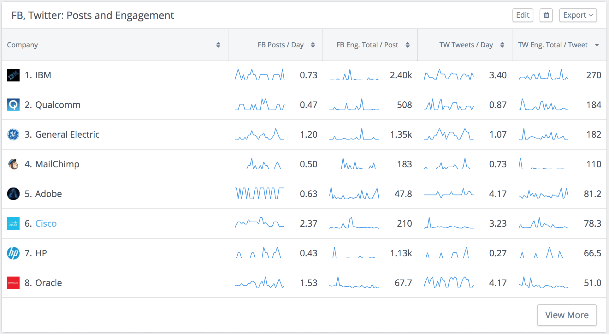The width and height of the screenshot is (609, 334).
Task: Click the MailChimp monkey logo
Action: 13,164
